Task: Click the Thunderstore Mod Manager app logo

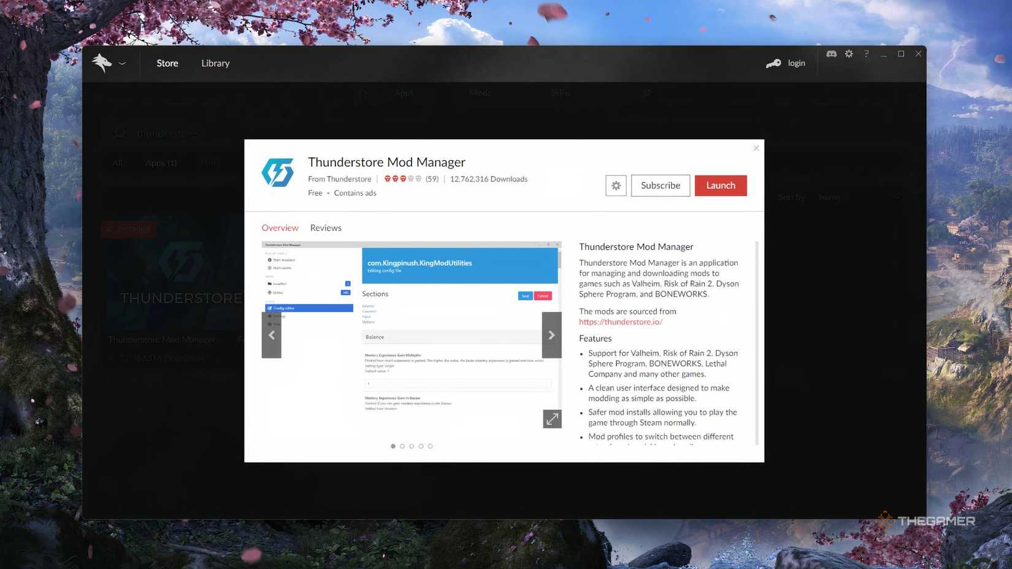Action: pyautogui.click(x=278, y=172)
